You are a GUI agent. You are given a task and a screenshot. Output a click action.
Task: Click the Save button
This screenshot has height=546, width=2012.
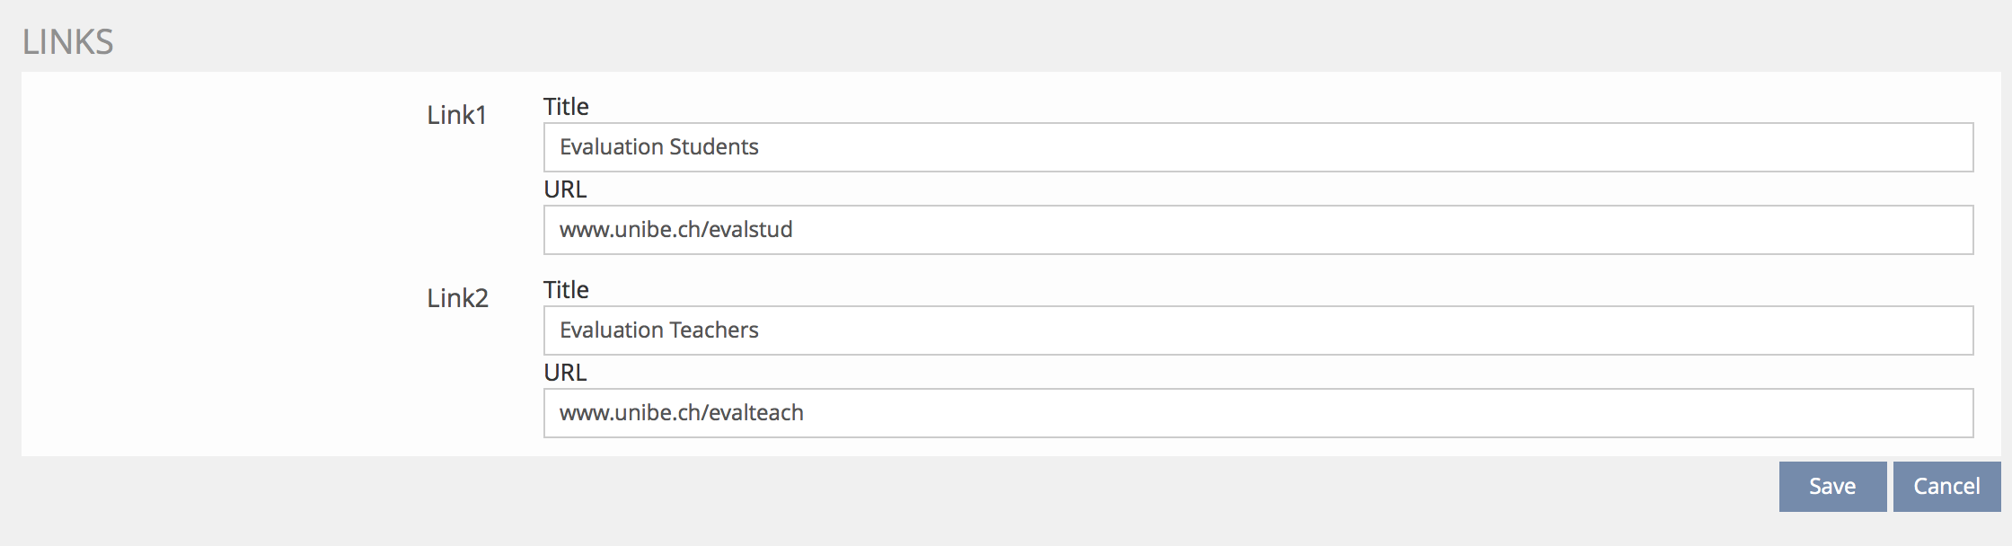click(x=1831, y=487)
